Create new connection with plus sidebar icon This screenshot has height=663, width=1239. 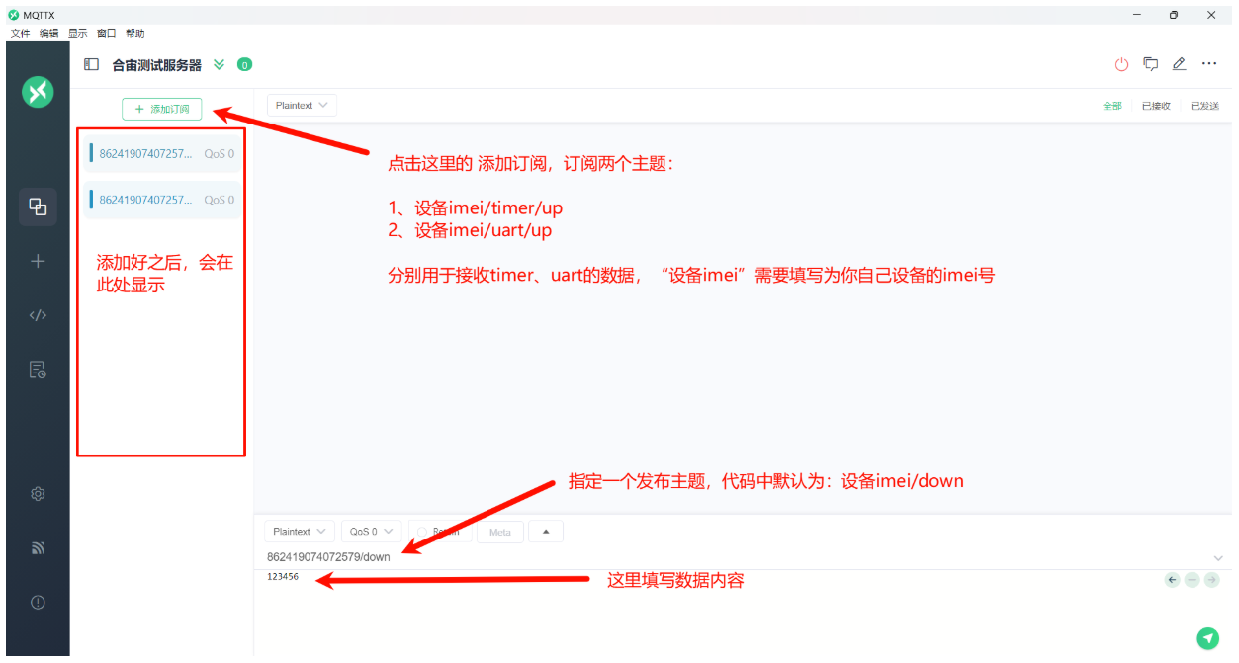pos(38,261)
